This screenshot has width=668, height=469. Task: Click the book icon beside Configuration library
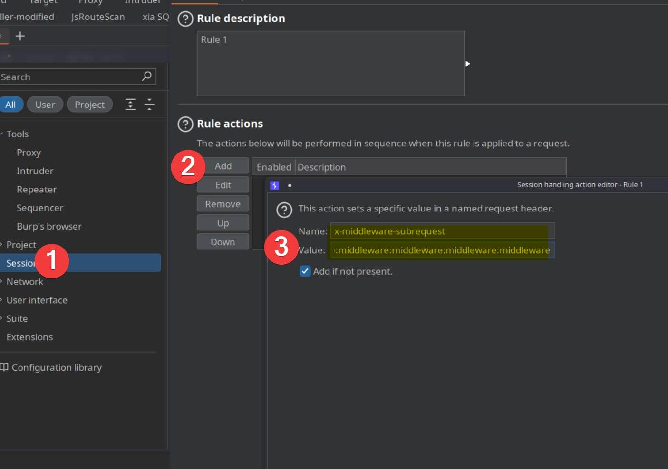[4, 367]
